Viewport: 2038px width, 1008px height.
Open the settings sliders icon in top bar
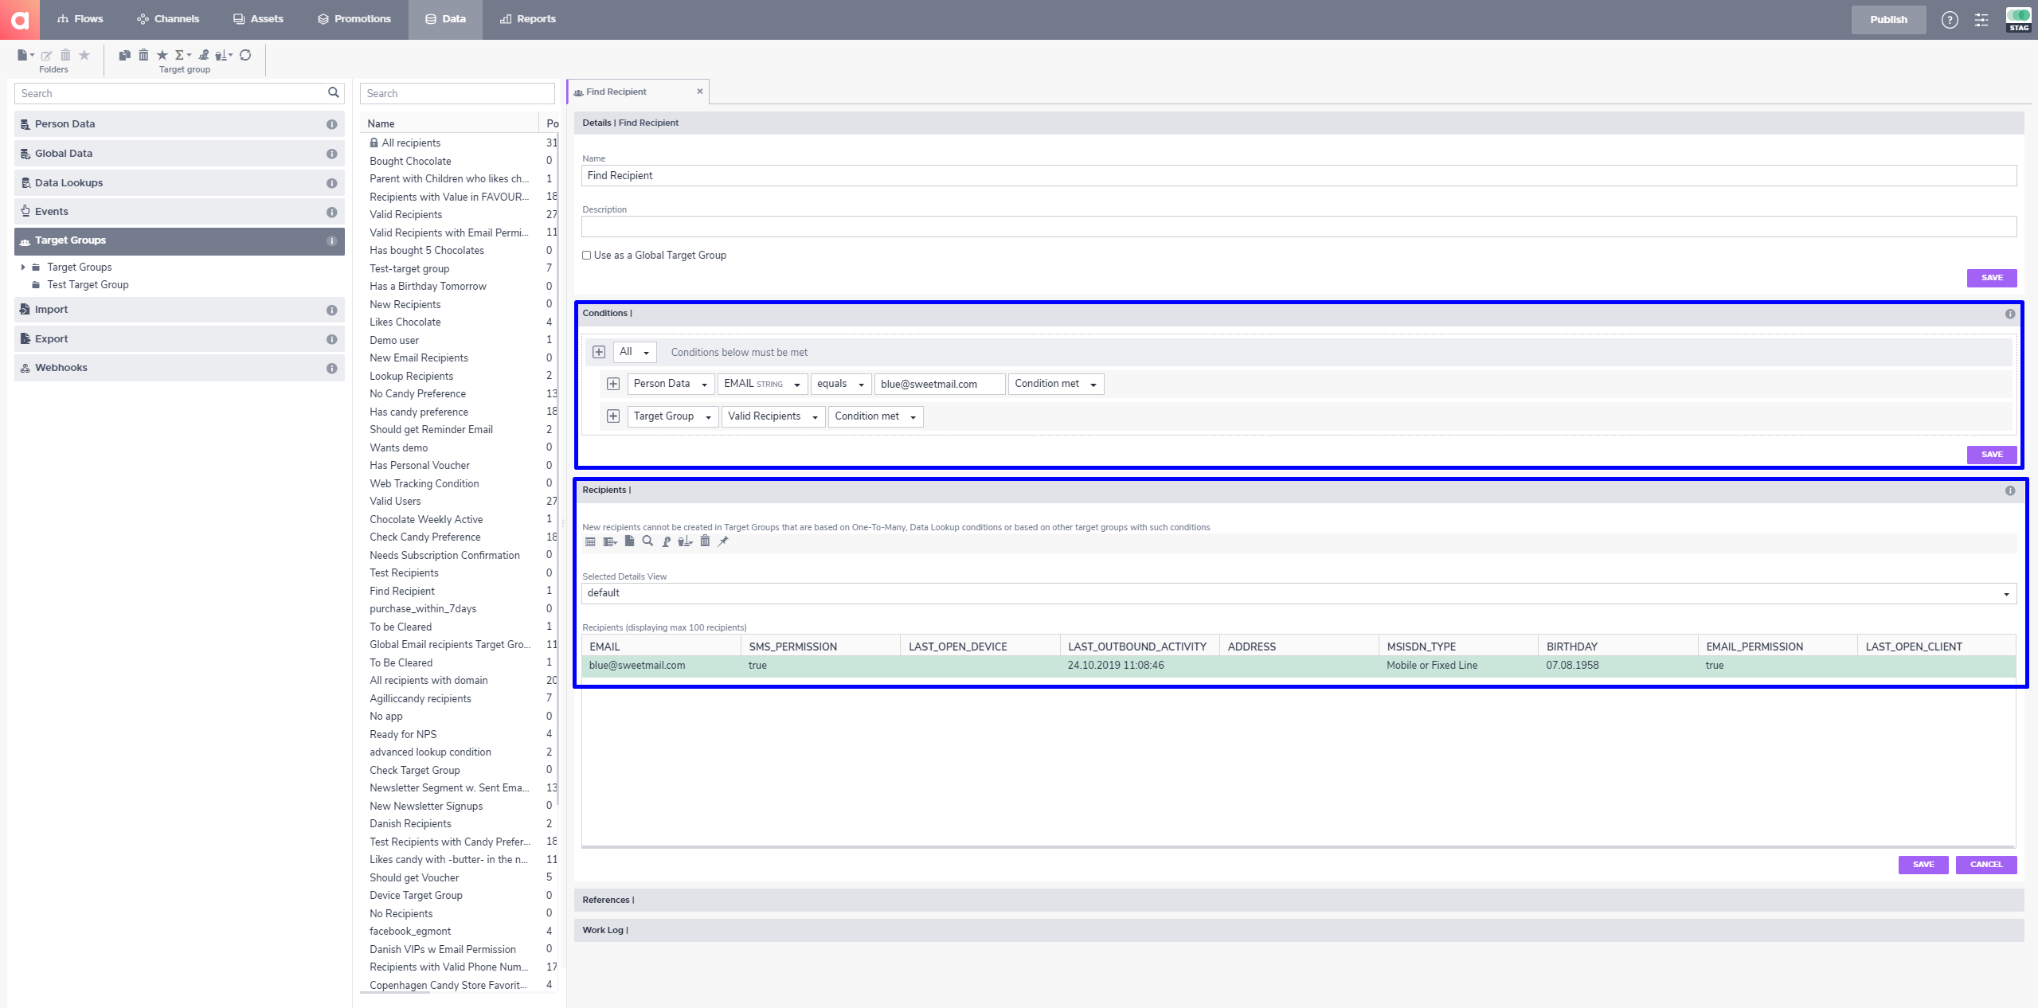tap(1981, 20)
